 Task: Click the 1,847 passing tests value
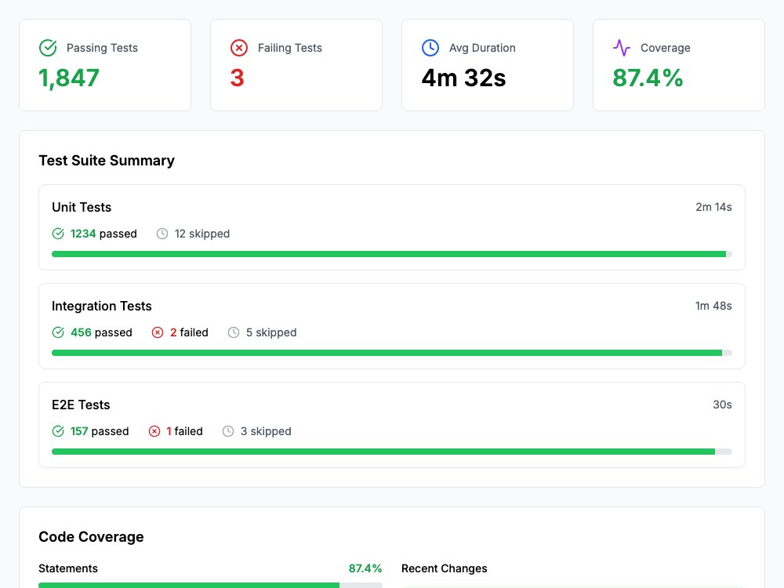[69, 78]
